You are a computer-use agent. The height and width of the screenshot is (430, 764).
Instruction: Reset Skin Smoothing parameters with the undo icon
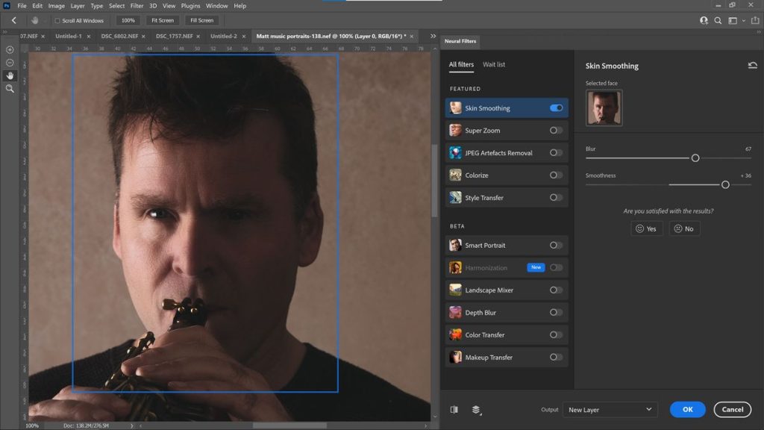point(752,66)
